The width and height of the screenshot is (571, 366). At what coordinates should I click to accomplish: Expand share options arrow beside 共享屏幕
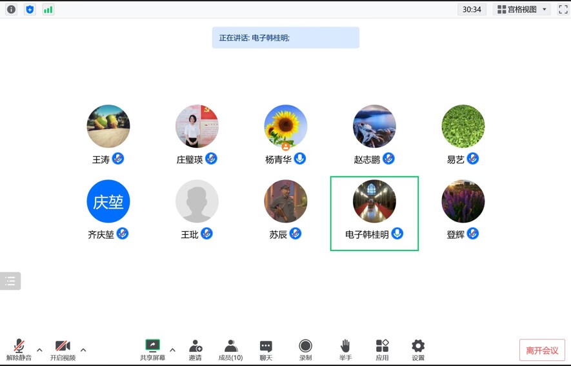pyautogui.click(x=172, y=350)
